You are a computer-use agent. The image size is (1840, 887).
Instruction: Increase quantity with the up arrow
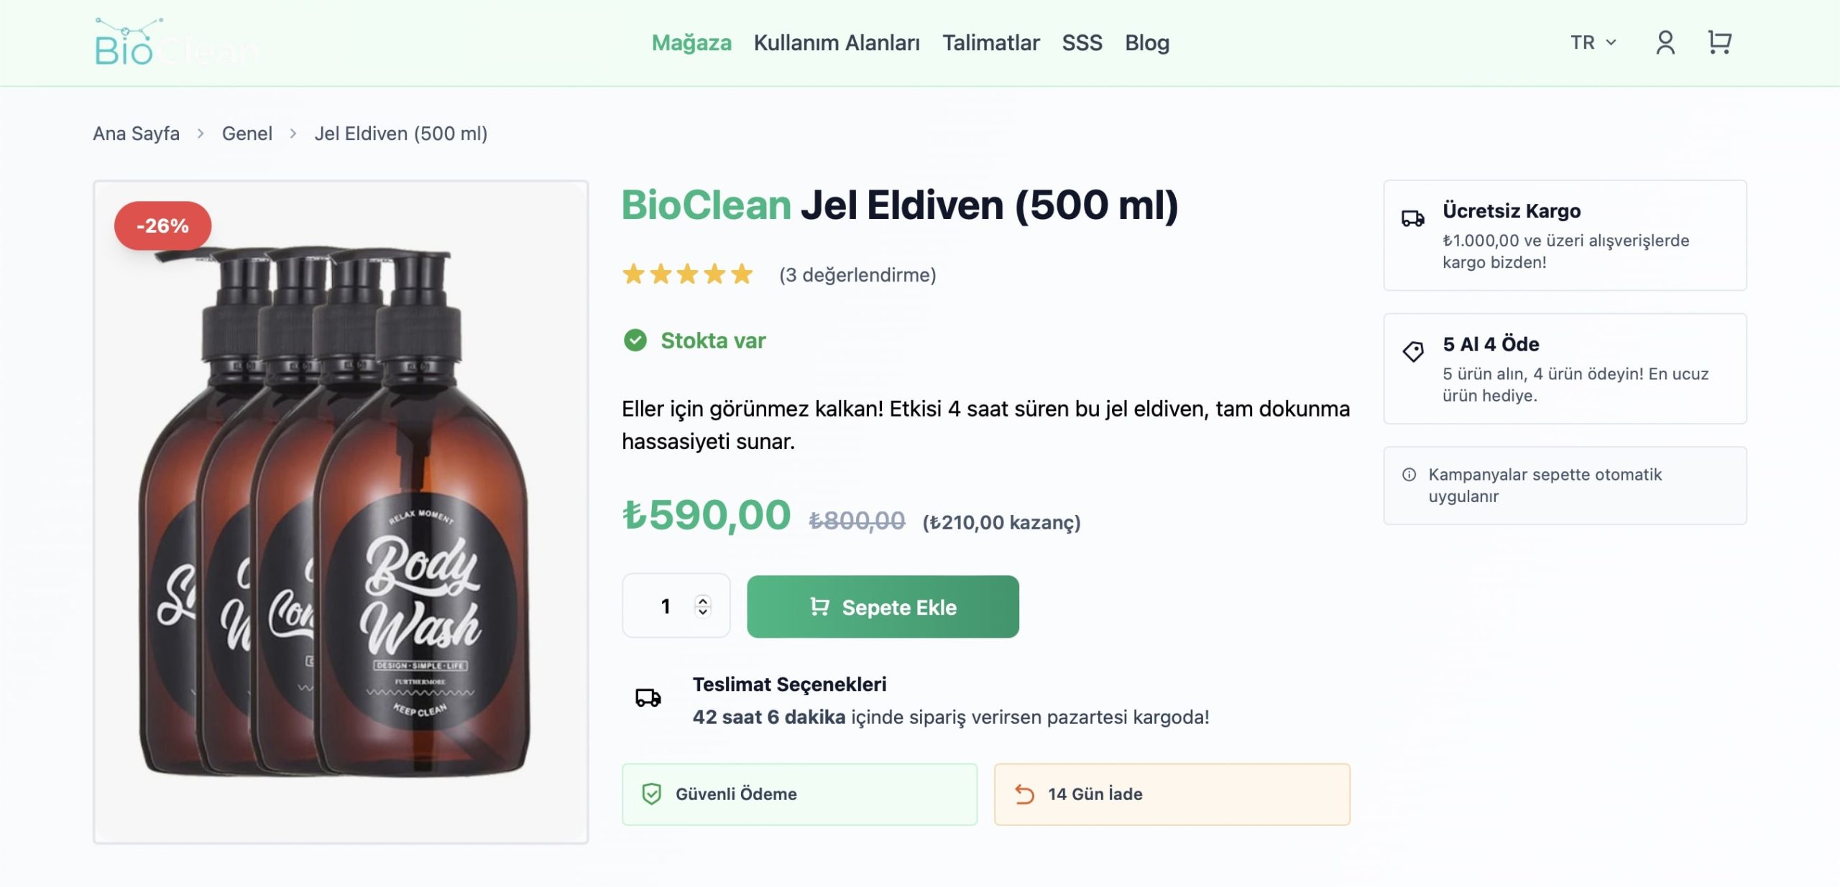pos(703,600)
